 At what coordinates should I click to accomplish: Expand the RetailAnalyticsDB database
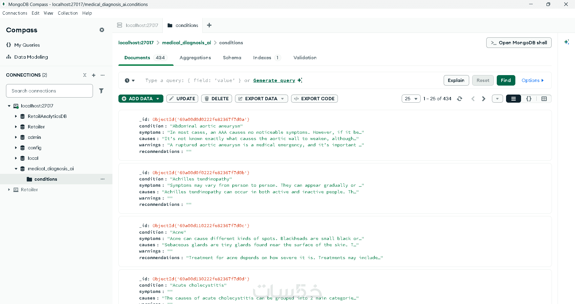[x=16, y=116]
